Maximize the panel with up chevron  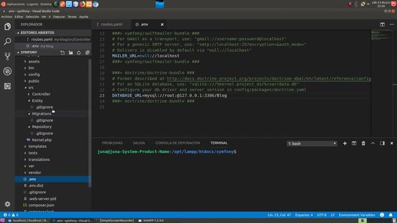[373, 143]
